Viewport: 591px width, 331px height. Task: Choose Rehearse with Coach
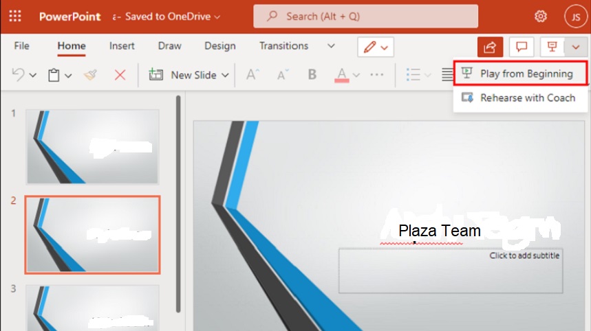coord(520,98)
